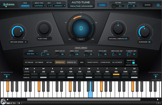
Task: Click the keyboard horizontal scrollbar
Action: coord(84,100)
